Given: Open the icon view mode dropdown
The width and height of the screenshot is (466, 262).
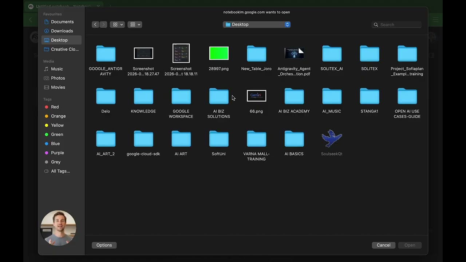Looking at the screenshot, I should (117, 24).
